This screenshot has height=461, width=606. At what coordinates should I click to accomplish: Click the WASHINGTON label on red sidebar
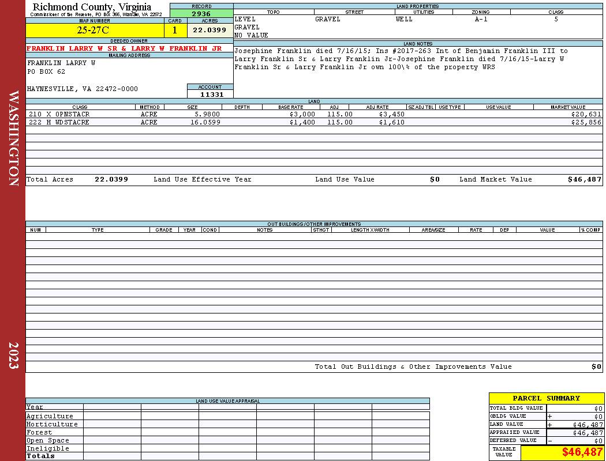pos(13,138)
